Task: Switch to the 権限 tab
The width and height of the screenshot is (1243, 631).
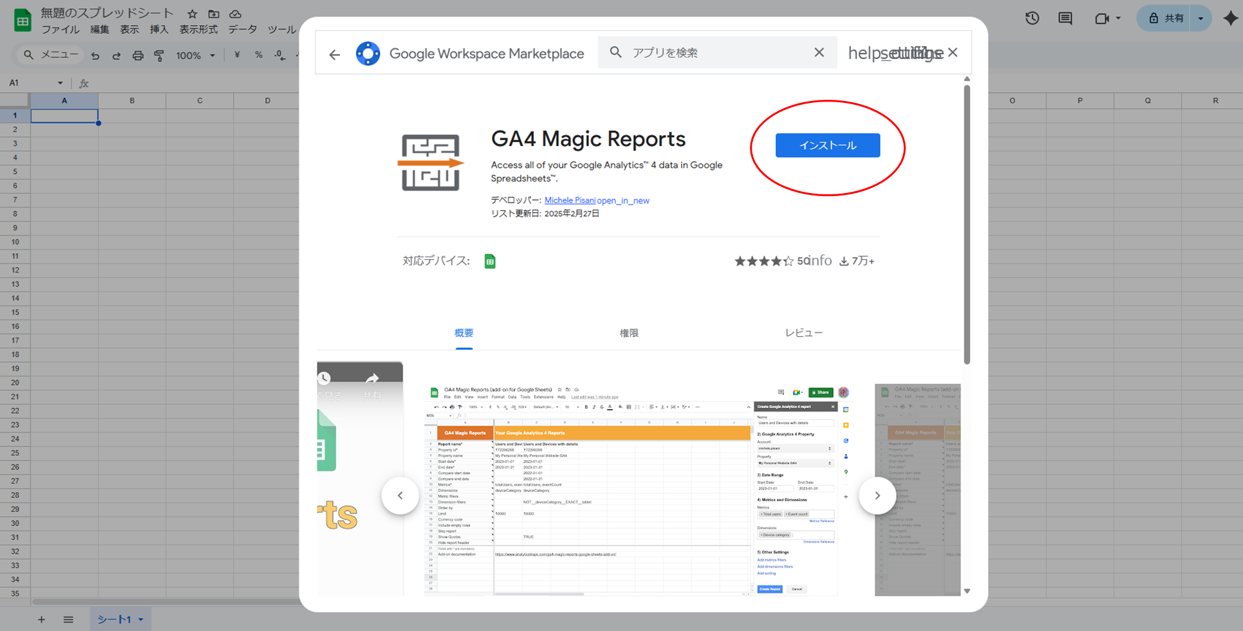Action: pyautogui.click(x=629, y=333)
